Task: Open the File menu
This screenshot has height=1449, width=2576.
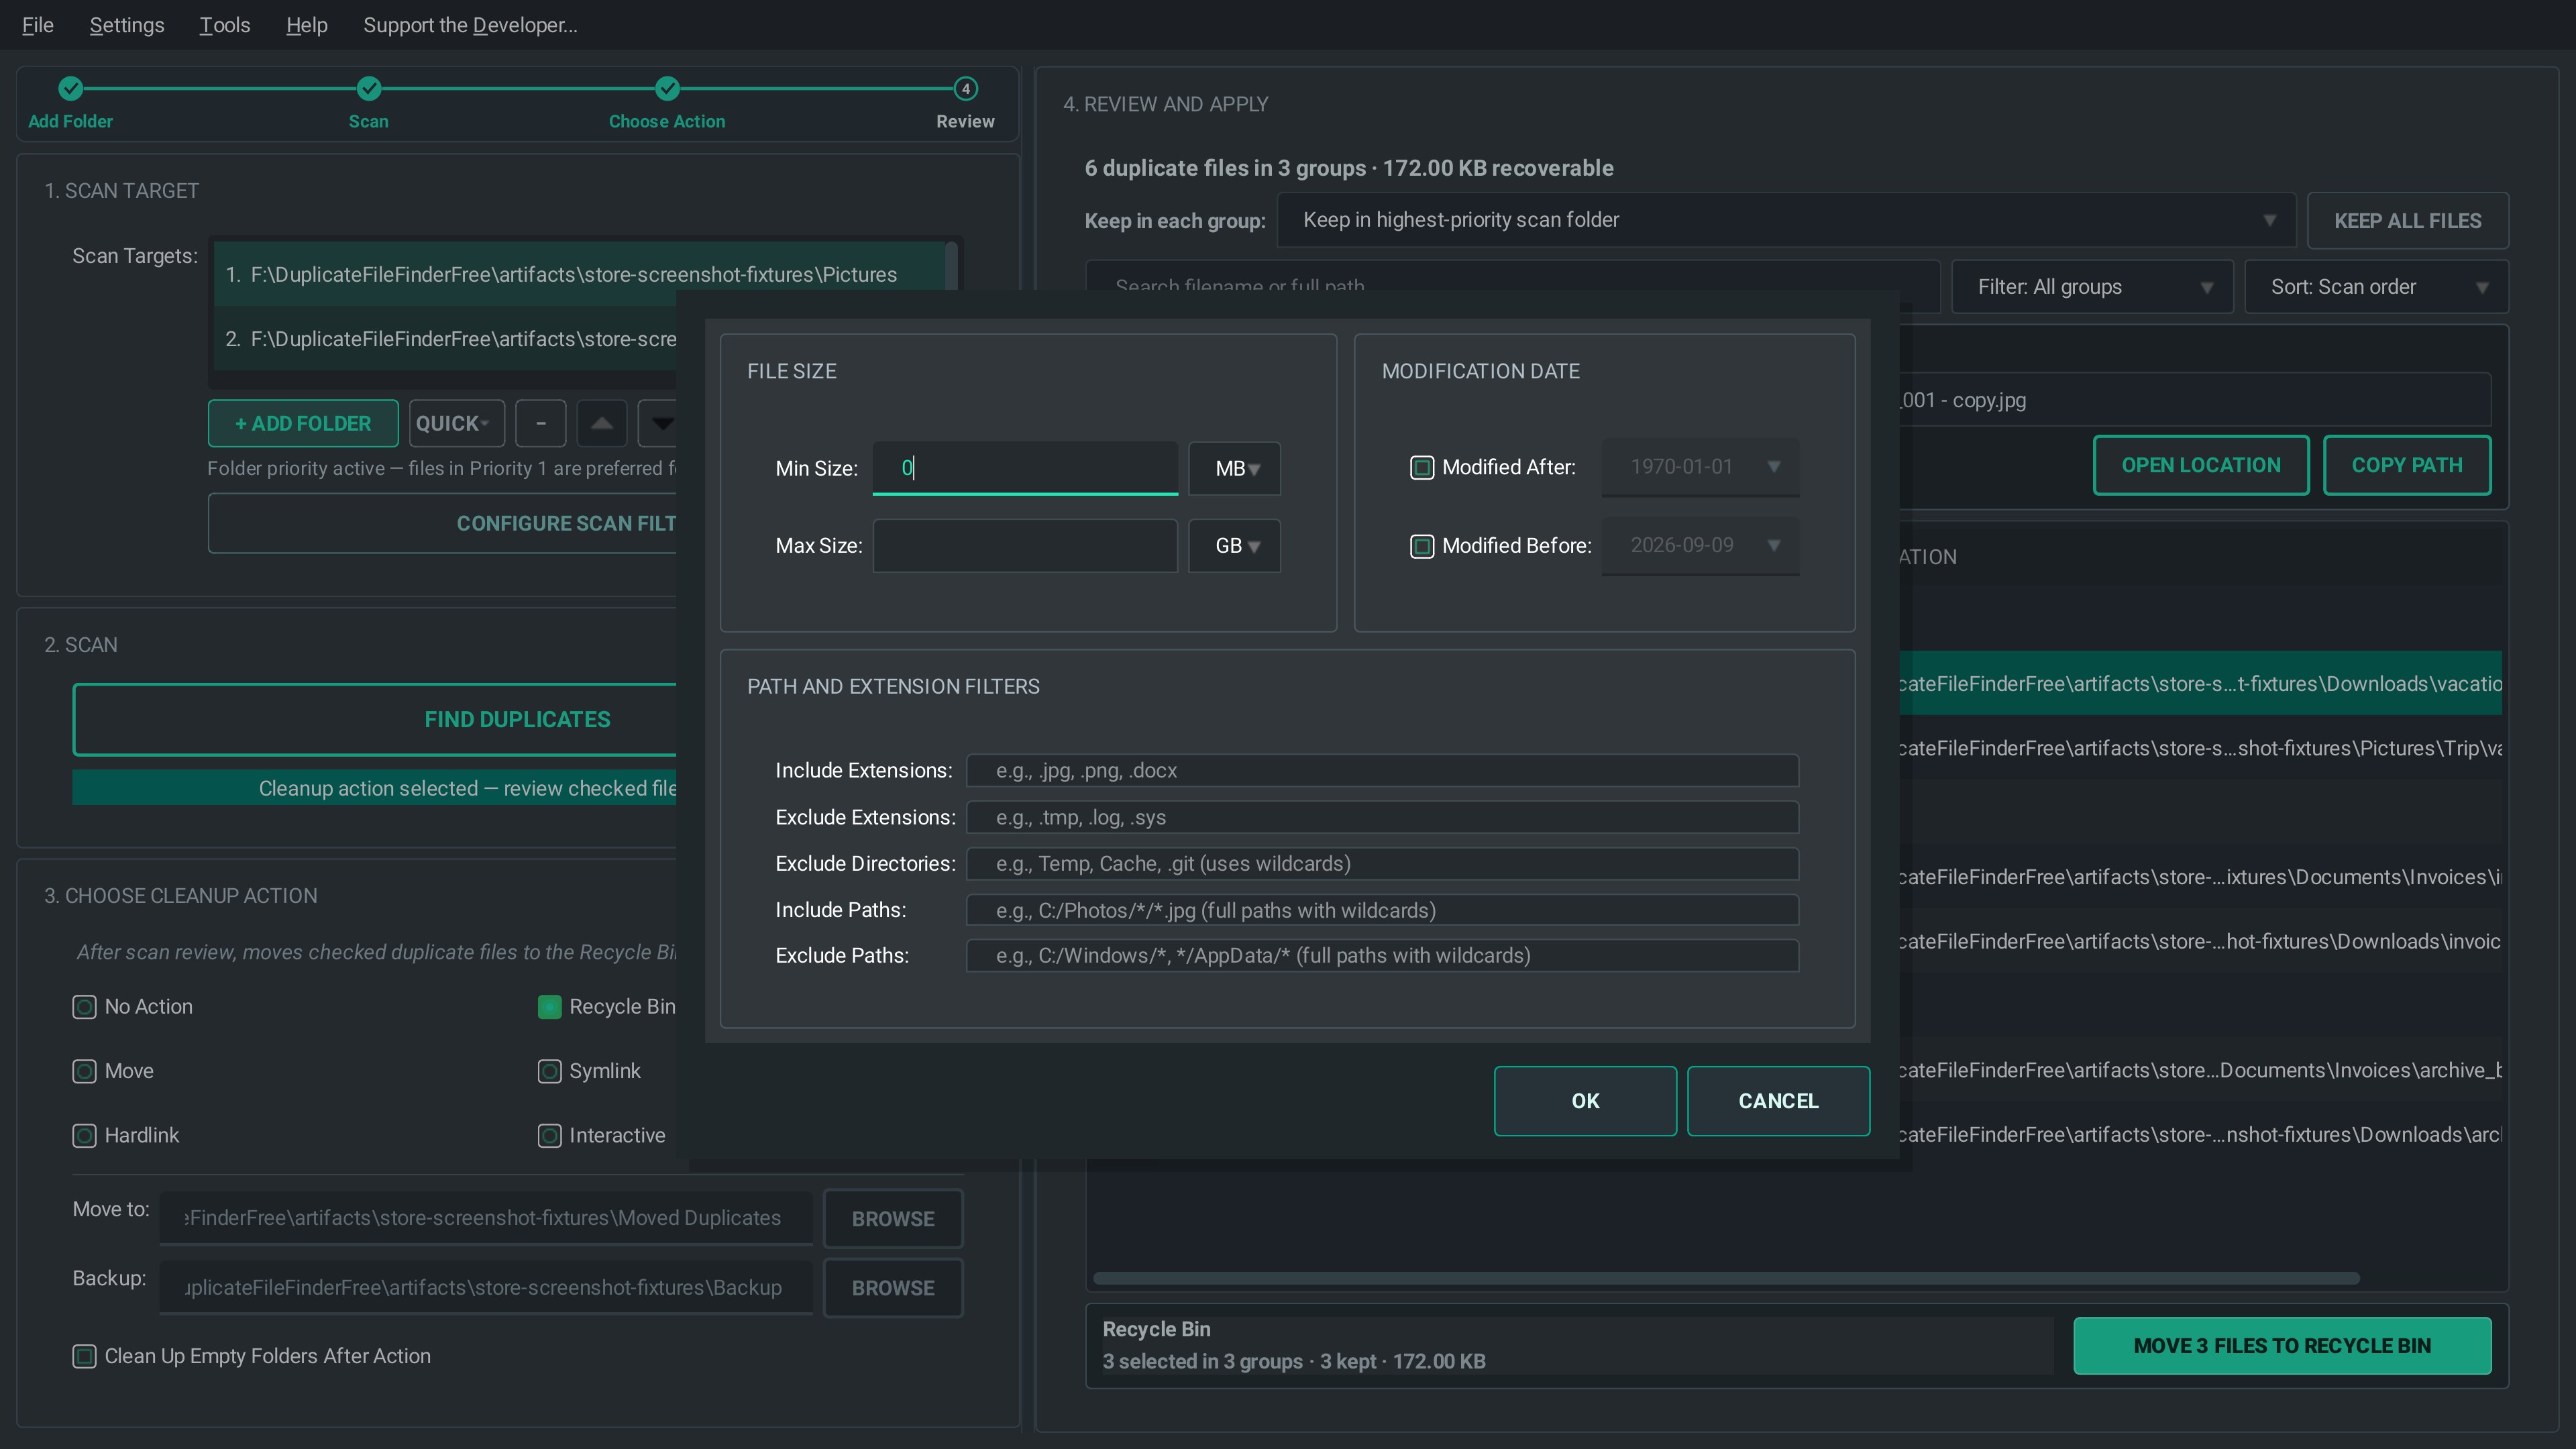Action: coord(38,25)
